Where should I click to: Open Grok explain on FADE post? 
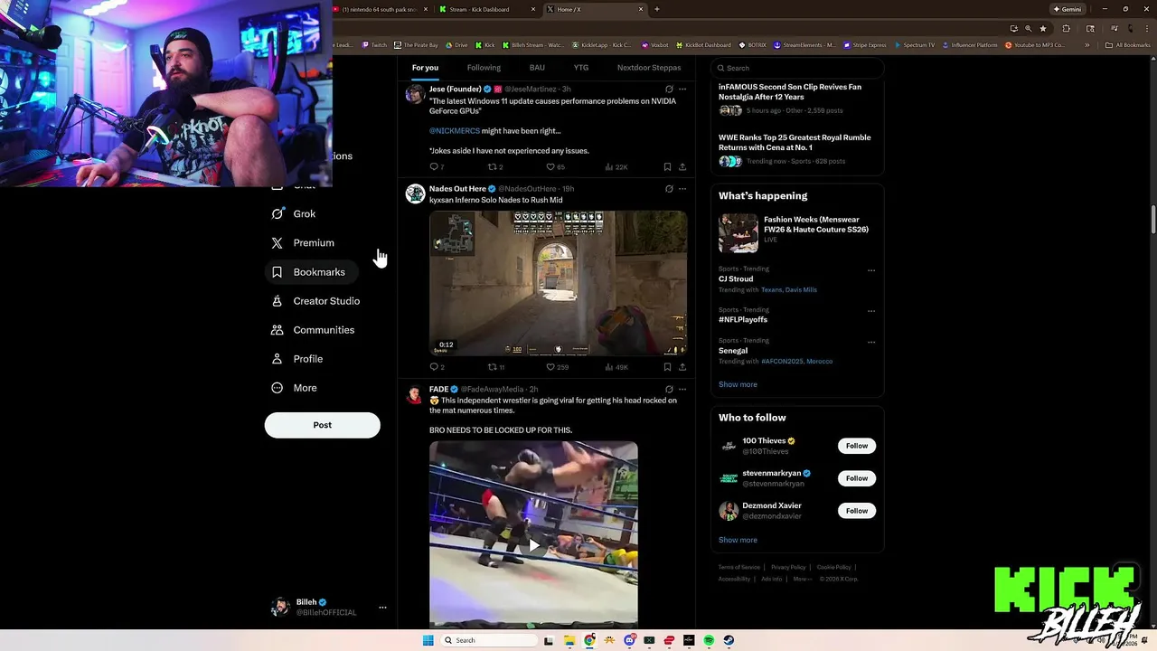coord(669,390)
